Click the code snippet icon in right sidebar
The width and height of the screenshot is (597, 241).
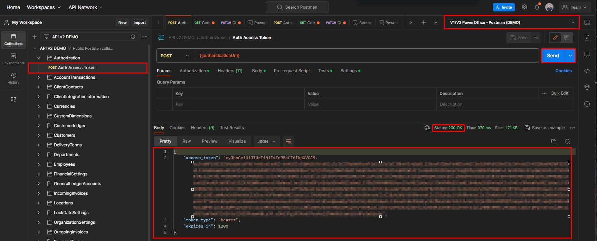(587, 71)
